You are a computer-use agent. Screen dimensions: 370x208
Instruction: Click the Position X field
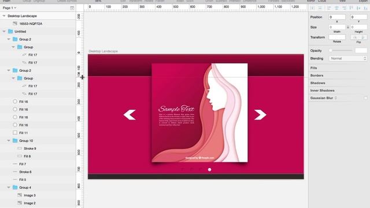(337, 17)
